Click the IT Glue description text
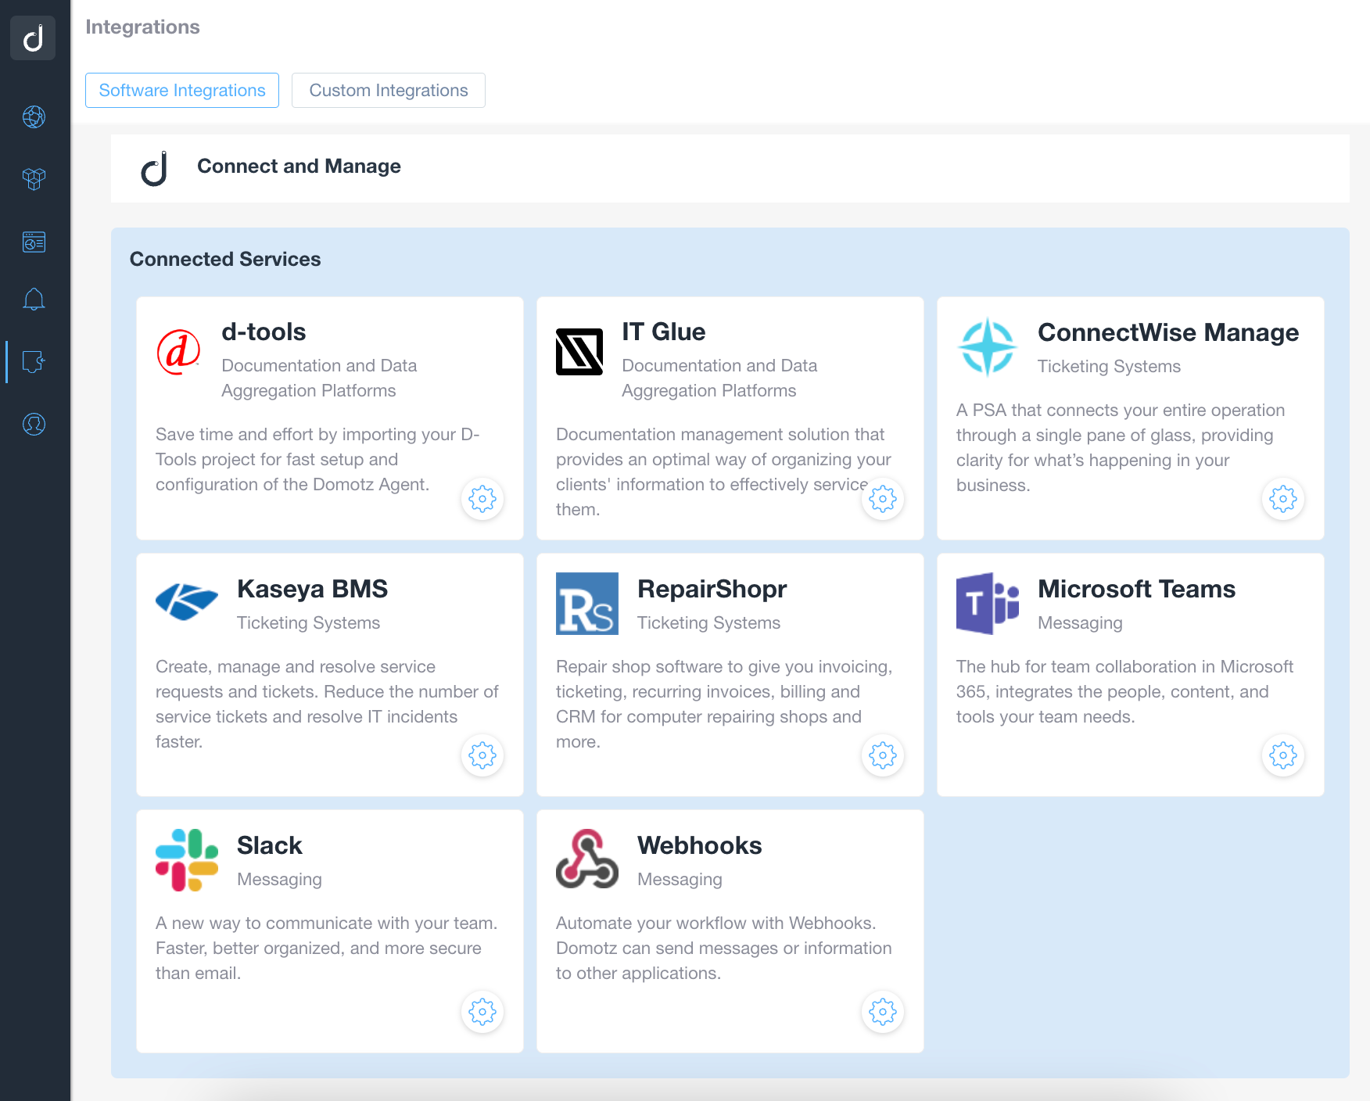Image resolution: width=1370 pixels, height=1101 pixels. [723, 472]
